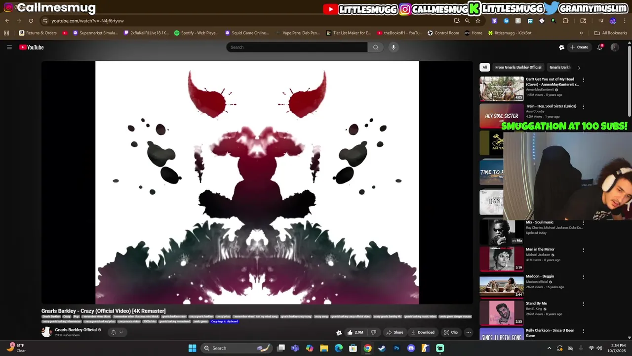Open options for Man in the Mirror

tap(583, 250)
